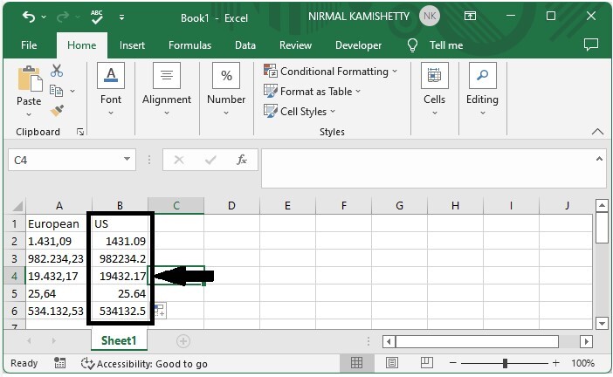The width and height of the screenshot is (613, 377).
Task: Open the Data tab
Action: pyautogui.click(x=245, y=45)
